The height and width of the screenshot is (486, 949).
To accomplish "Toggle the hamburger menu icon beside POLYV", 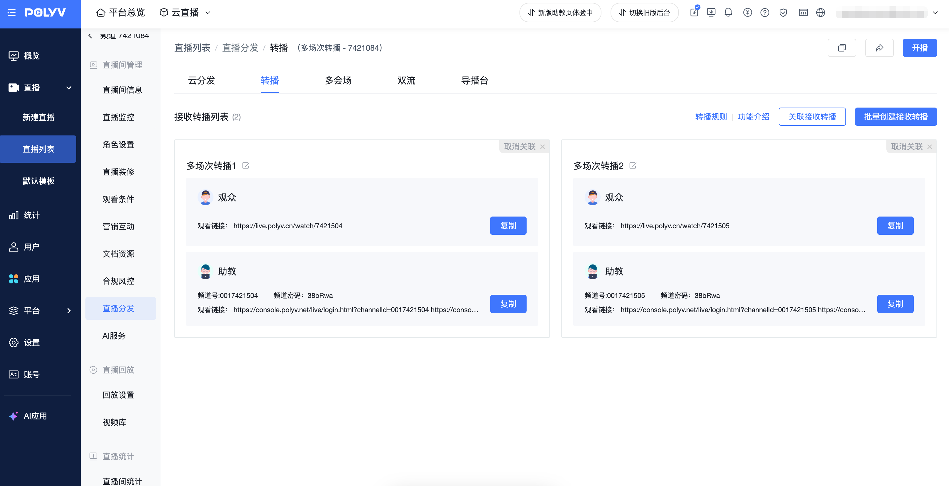I will click(x=12, y=13).
